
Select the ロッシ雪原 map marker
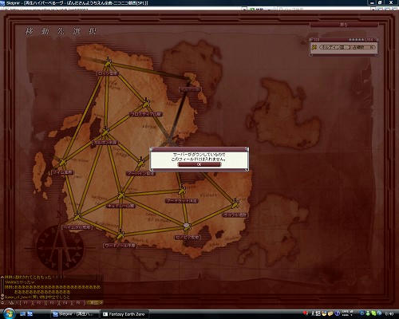tap(109, 63)
